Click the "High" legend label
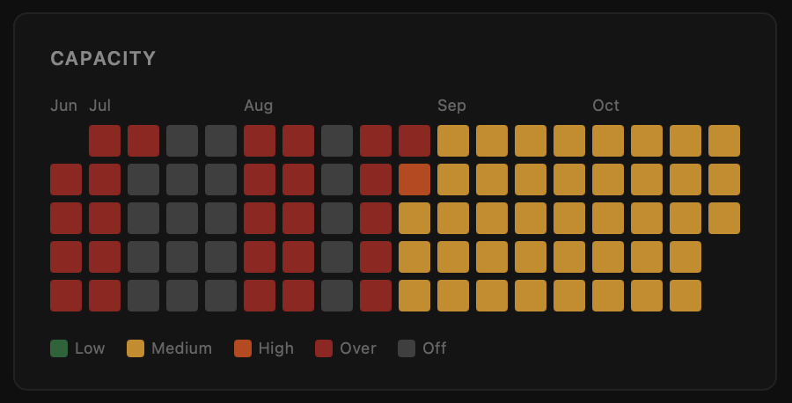This screenshot has width=792, height=403. coord(275,348)
